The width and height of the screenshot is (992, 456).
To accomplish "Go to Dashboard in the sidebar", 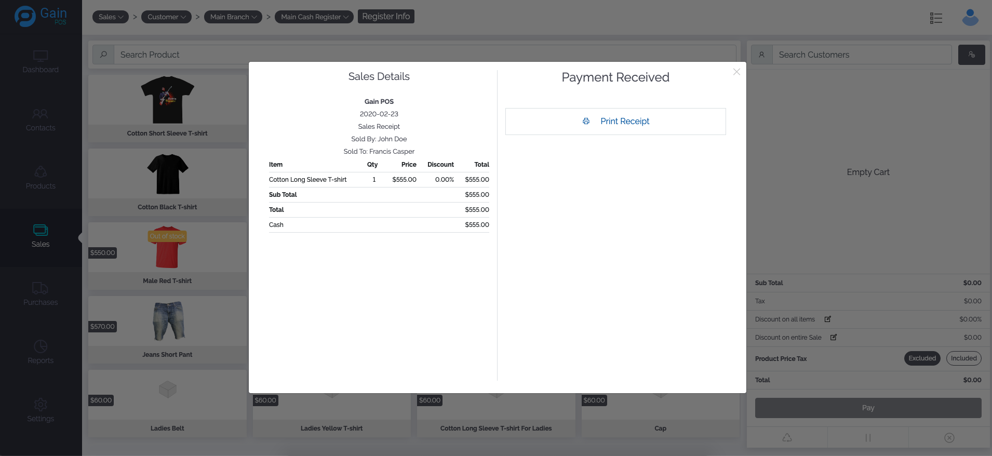I will 41,61.
